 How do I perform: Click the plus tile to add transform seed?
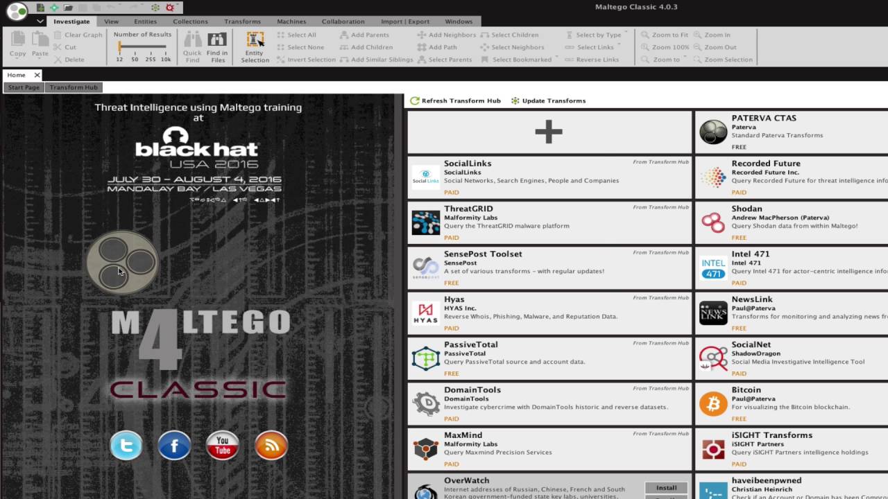pos(549,132)
